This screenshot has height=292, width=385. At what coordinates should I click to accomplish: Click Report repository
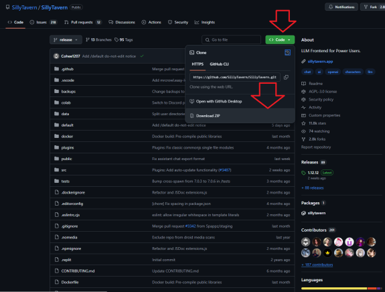pos(316,147)
